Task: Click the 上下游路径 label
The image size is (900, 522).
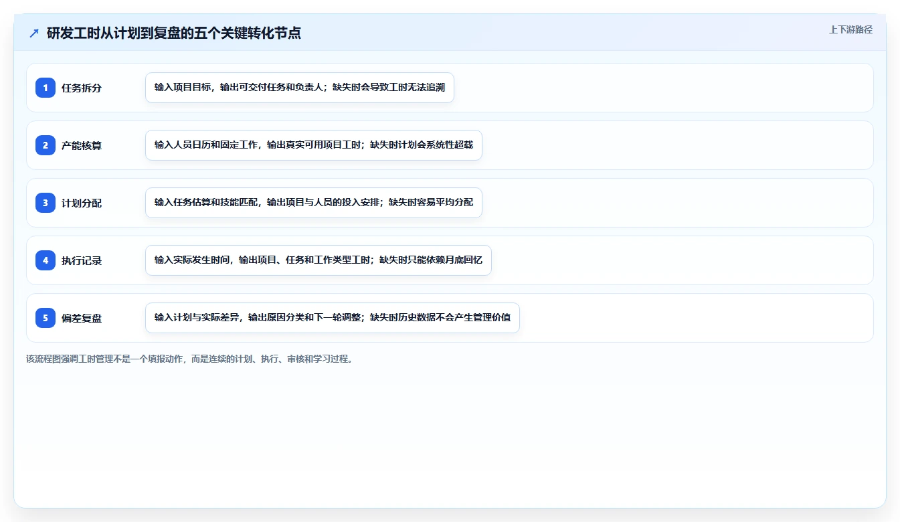Action: coord(850,29)
